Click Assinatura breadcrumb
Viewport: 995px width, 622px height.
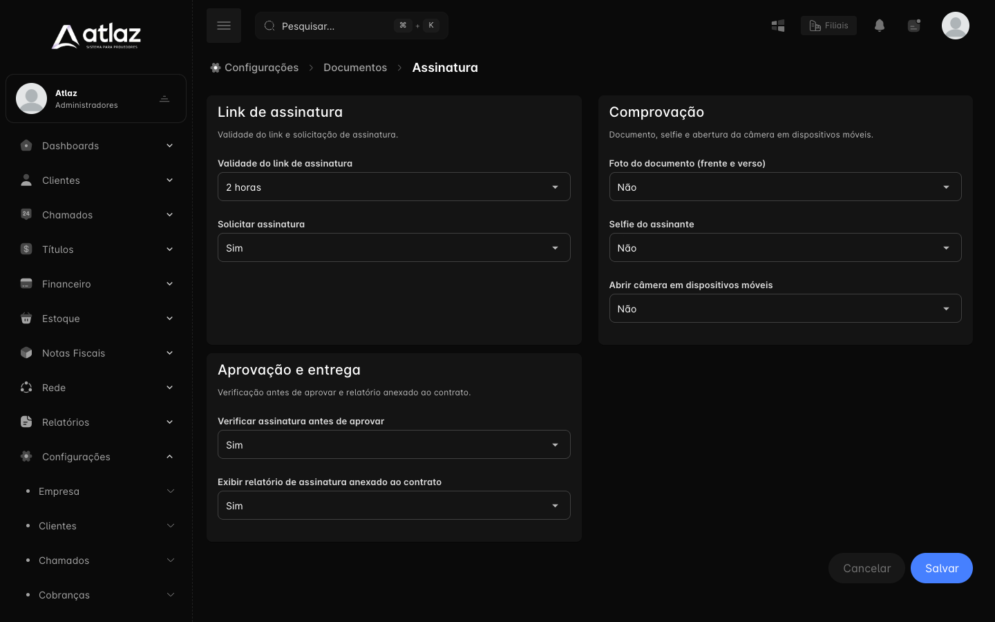tap(445, 67)
